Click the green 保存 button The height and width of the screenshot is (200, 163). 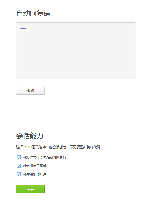tap(30, 189)
